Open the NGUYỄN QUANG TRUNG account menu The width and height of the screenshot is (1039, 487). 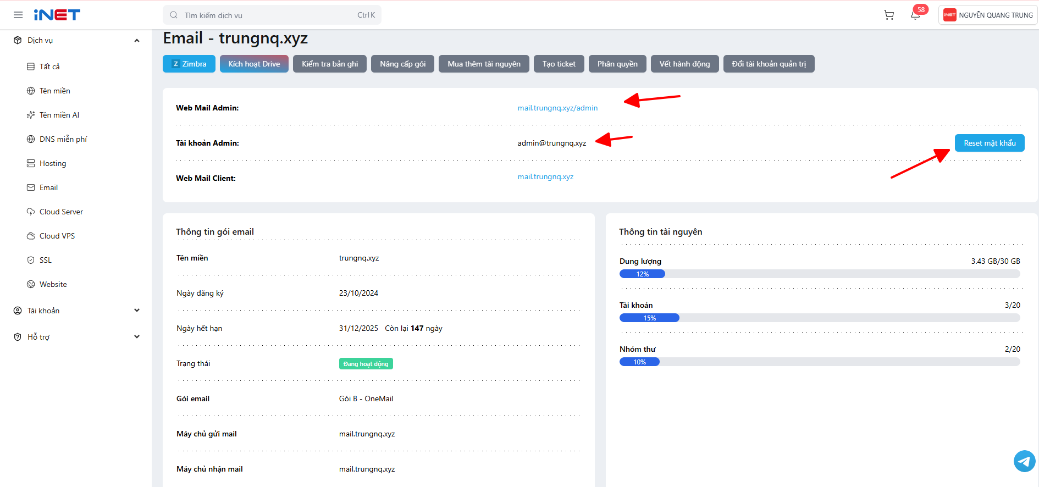tap(988, 15)
